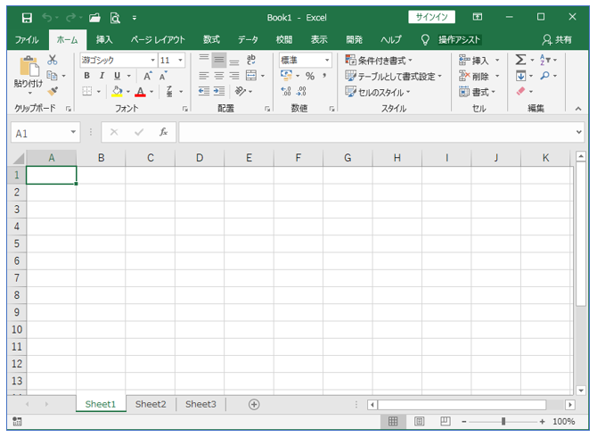This screenshot has width=597, height=437.
Task: Toggle Underline formatting
Action: tap(118, 76)
